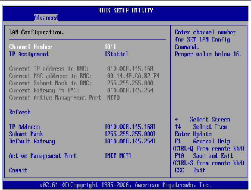Click the LAN Configuration heading
The width and height of the screenshot is (251, 190).
36,32
